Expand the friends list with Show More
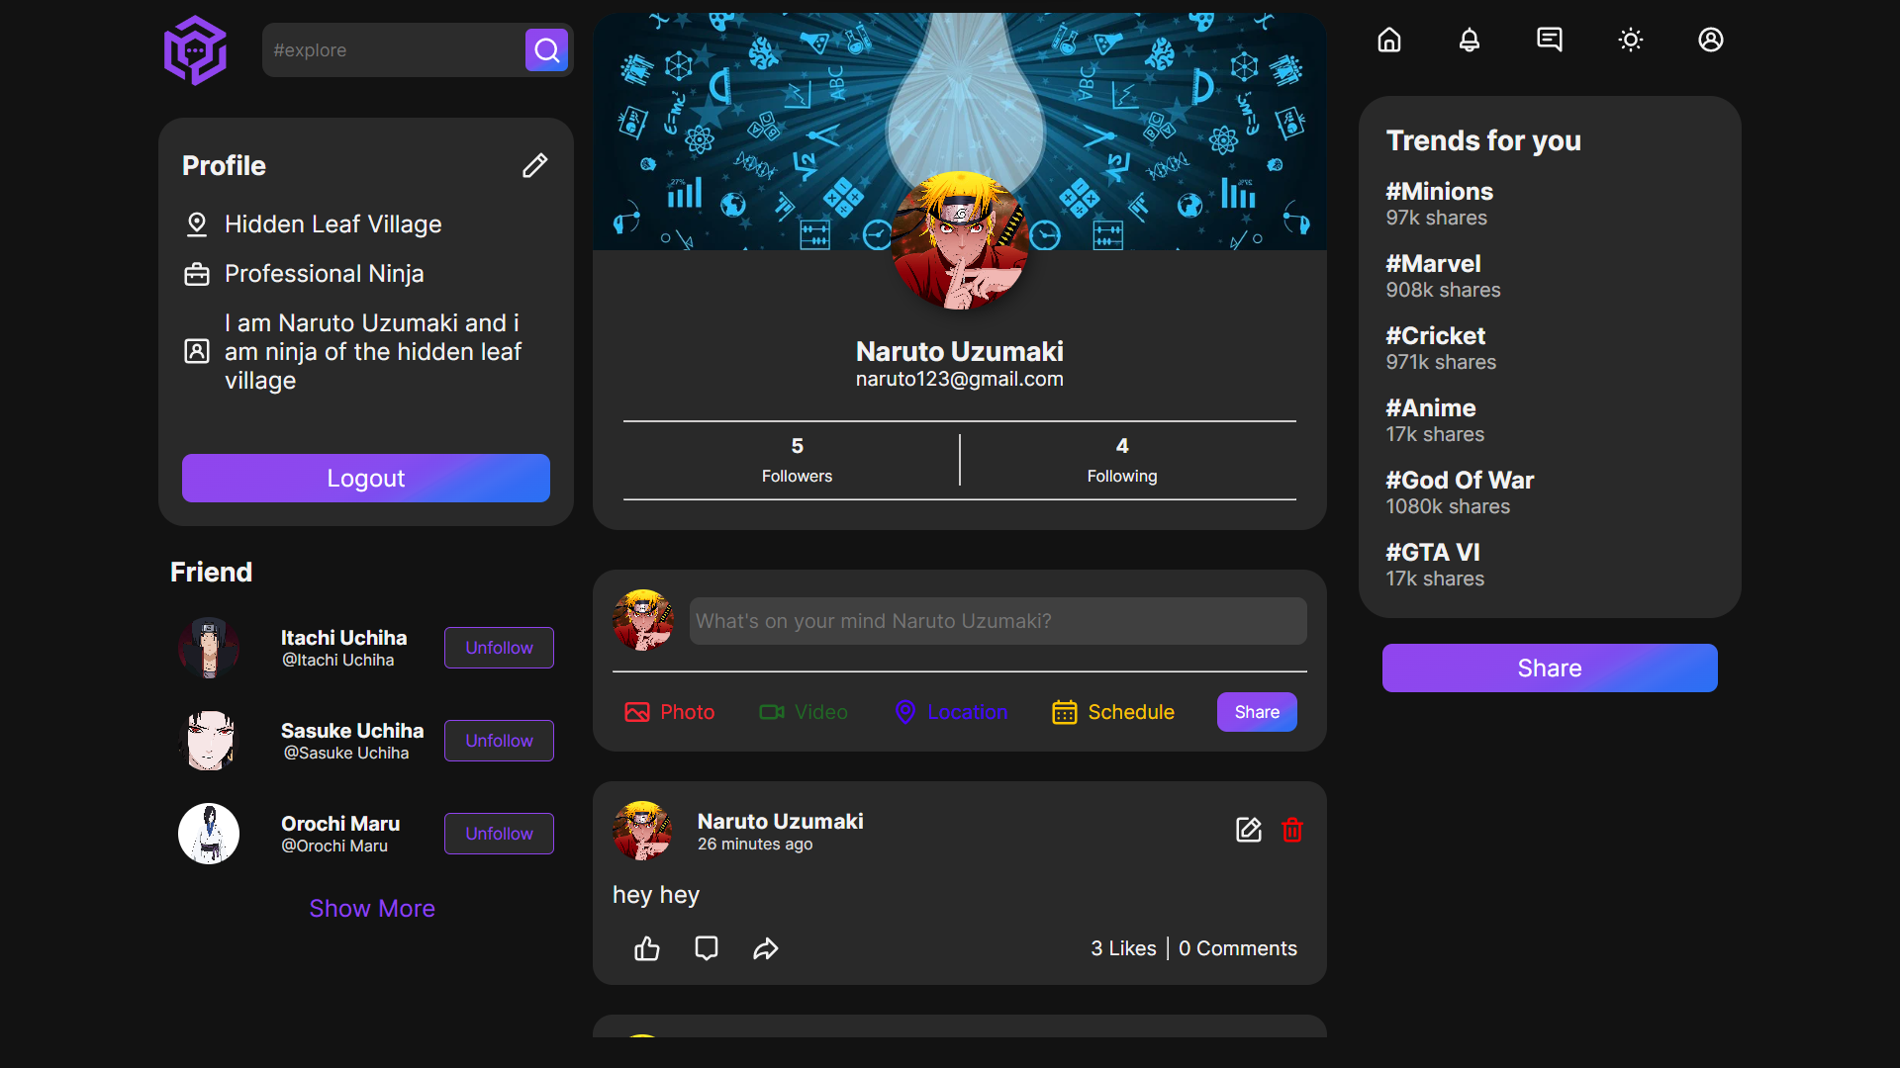The image size is (1900, 1068). pyautogui.click(x=372, y=908)
